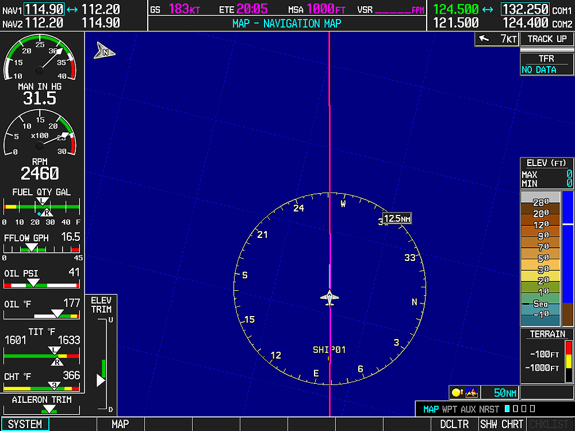This screenshot has width=575, height=431.
Task: Click the 7KT wind speed value
Action: pyautogui.click(x=509, y=39)
